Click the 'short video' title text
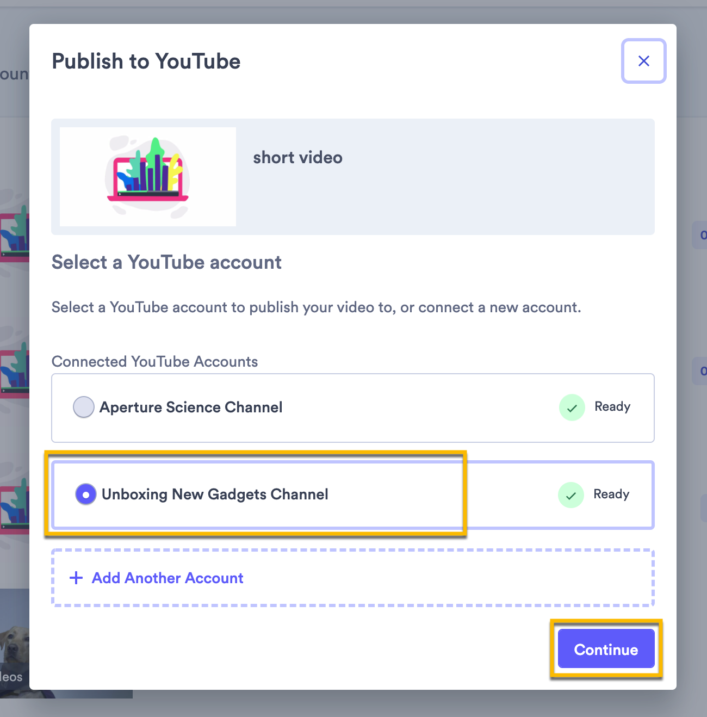This screenshot has height=717, width=707. click(297, 158)
